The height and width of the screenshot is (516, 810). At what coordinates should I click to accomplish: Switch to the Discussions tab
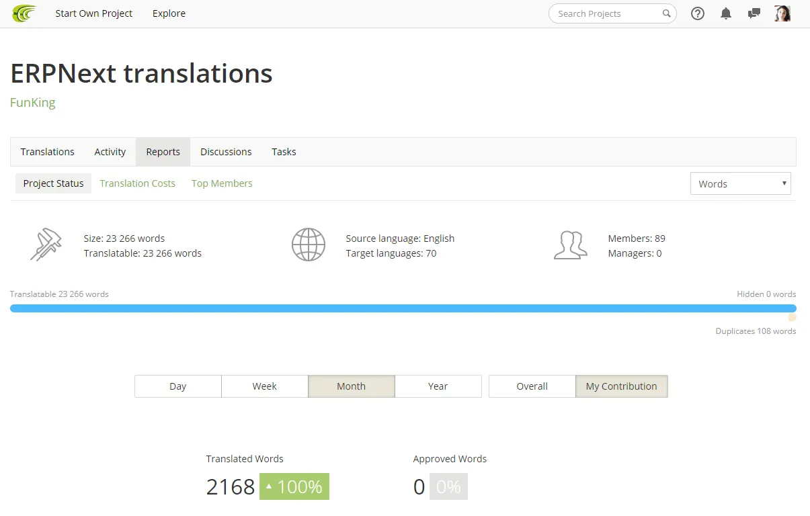(226, 152)
